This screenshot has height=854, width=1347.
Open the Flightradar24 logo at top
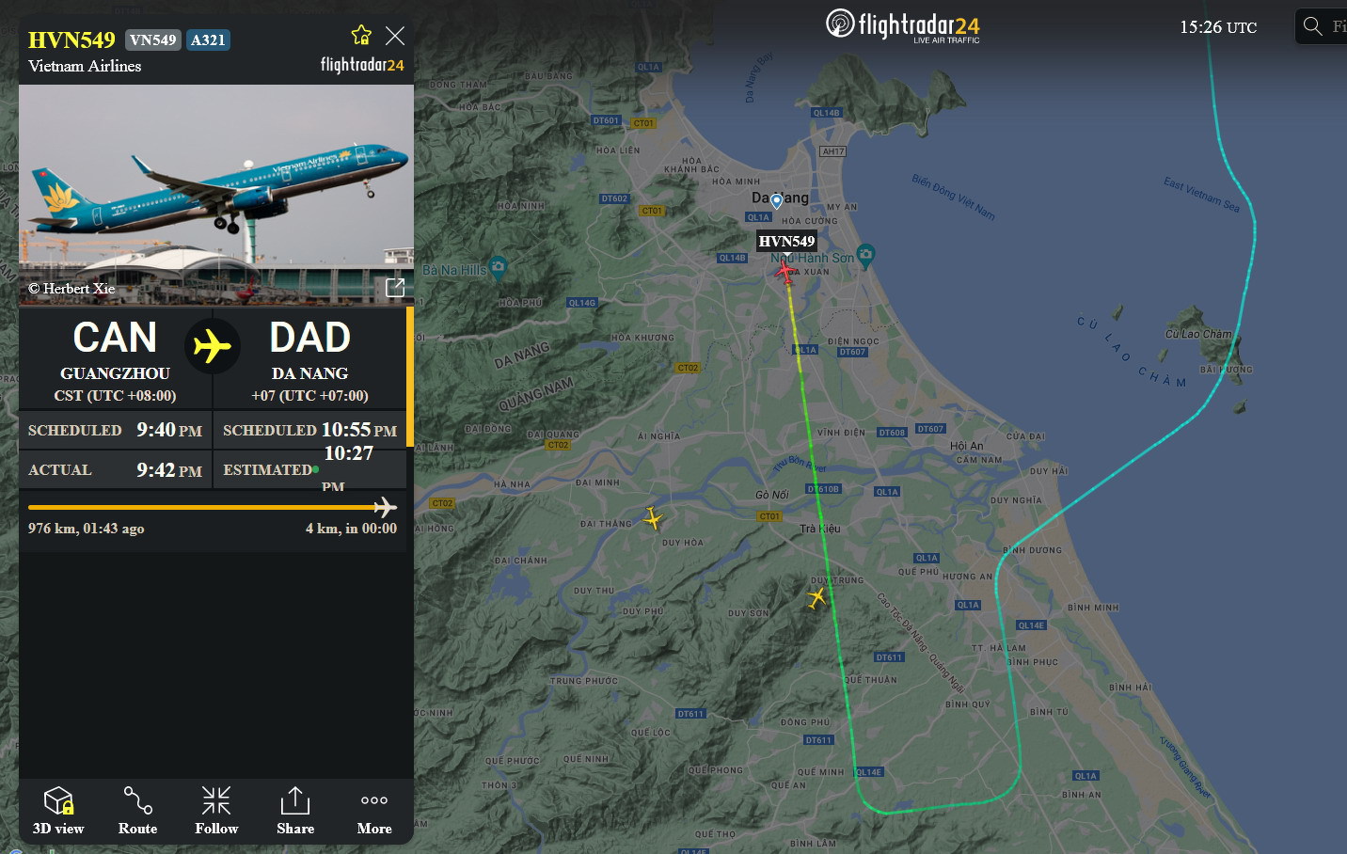[x=903, y=25]
